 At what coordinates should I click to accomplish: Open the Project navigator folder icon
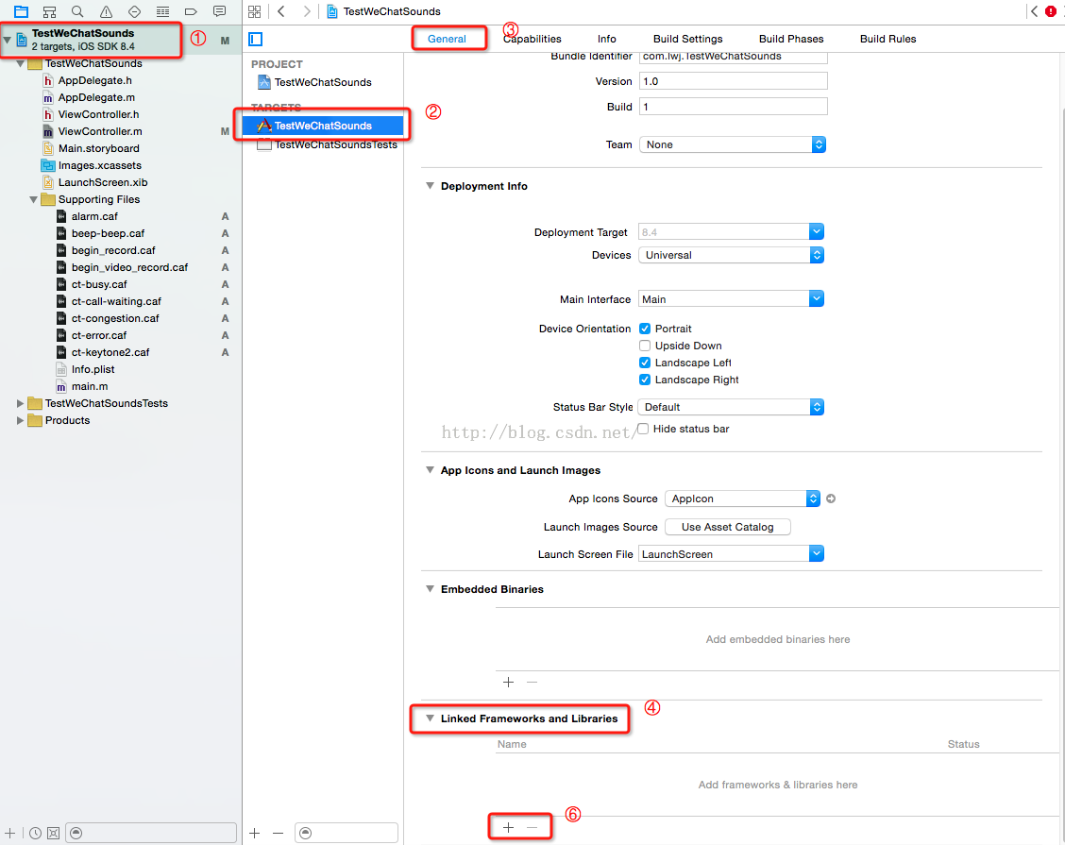[21, 11]
